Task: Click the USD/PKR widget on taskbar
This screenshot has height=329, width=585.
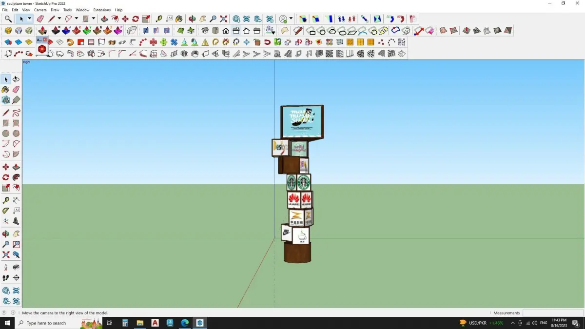Action: click(x=482, y=323)
